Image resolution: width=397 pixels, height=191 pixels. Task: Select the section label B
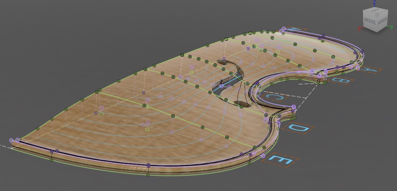340,81
